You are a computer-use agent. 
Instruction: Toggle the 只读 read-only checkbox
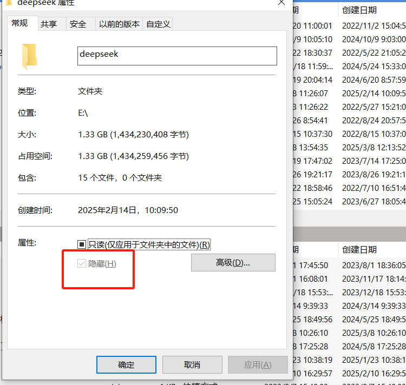82,244
